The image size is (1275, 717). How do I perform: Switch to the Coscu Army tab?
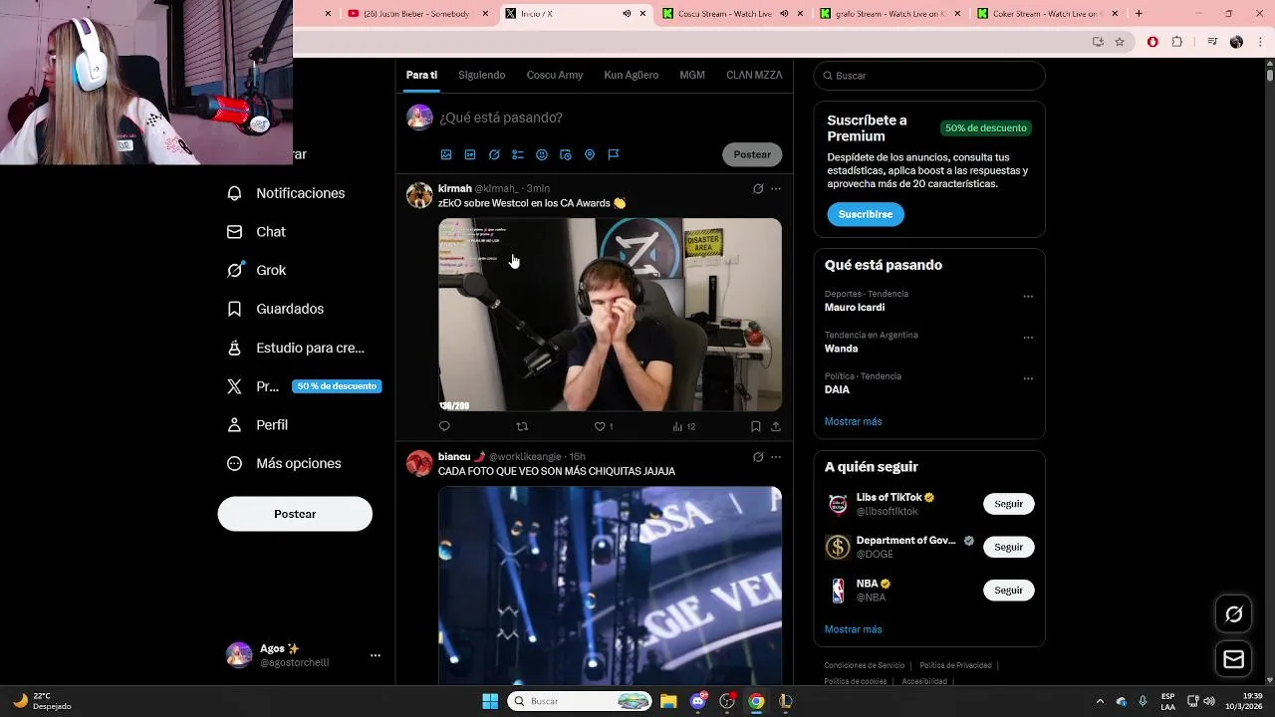(x=555, y=75)
